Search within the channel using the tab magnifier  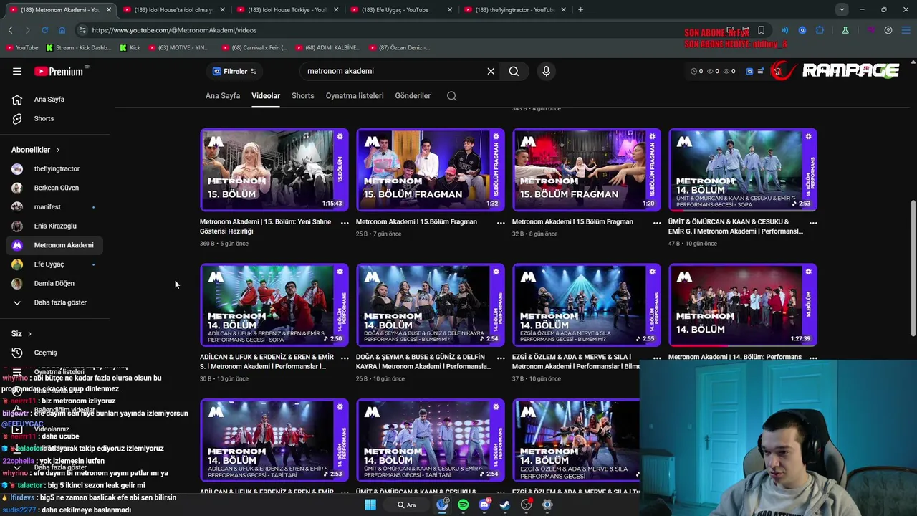point(451,95)
